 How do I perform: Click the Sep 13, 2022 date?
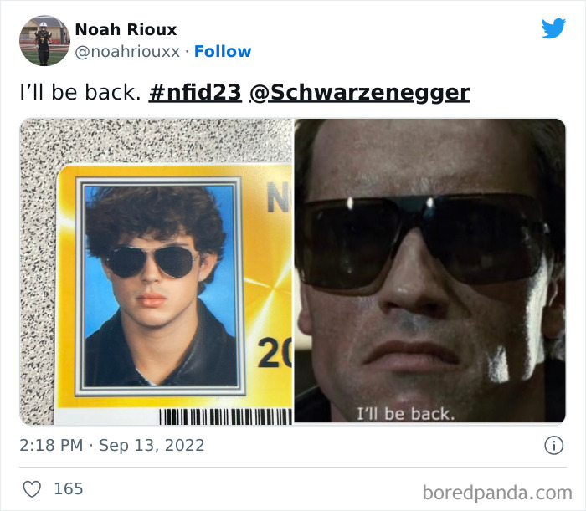point(152,445)
